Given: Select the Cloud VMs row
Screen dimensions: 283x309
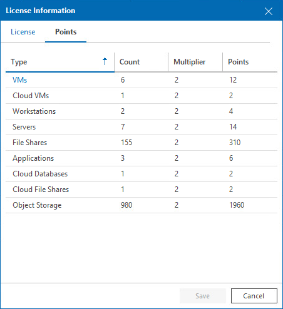Looking at the screenshot, I should (141, 96).
